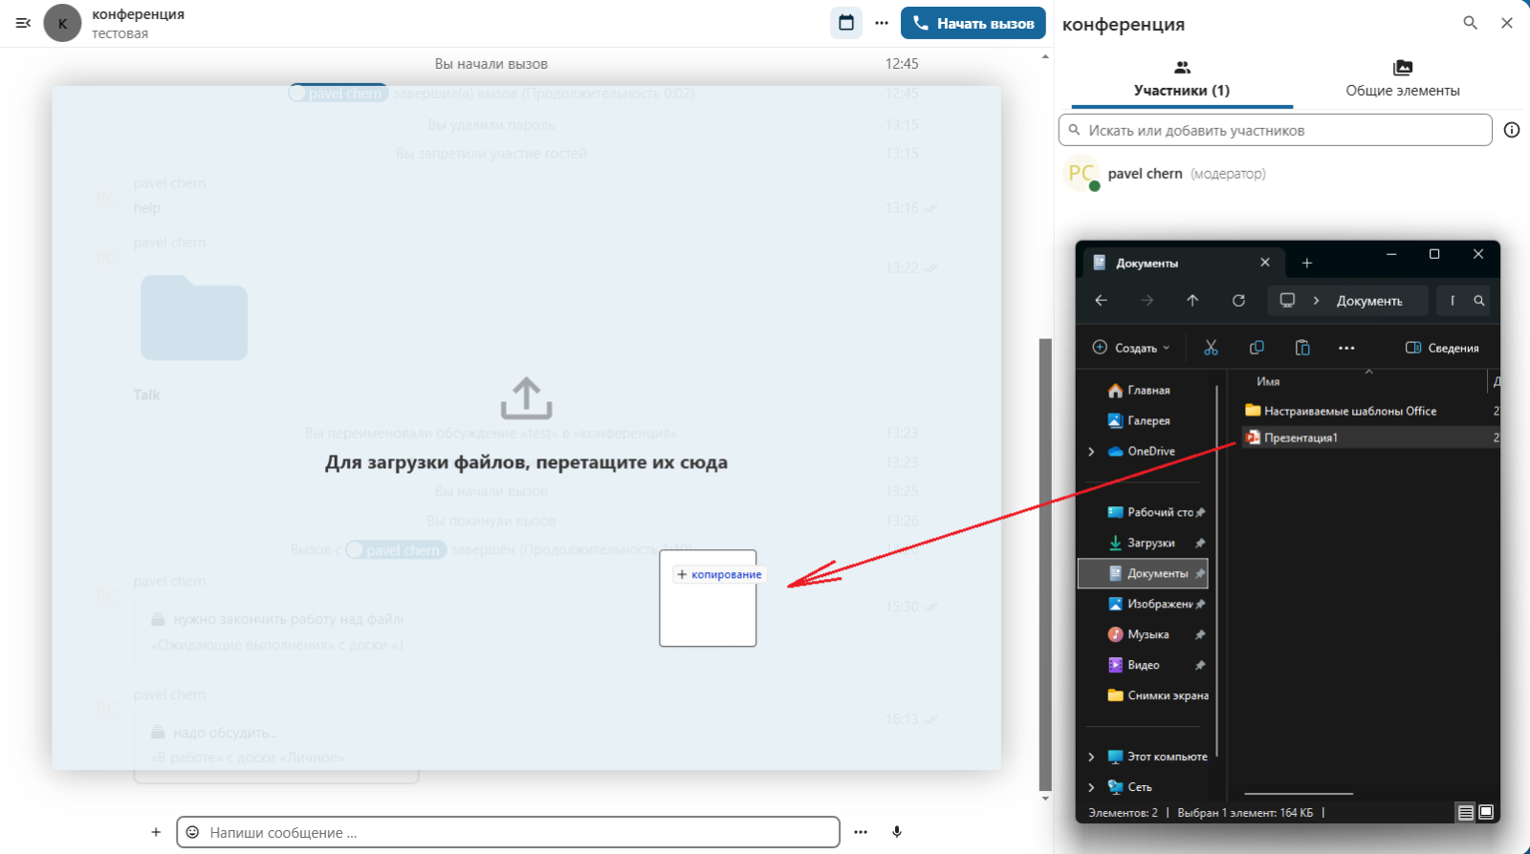This screenshot has width=1530, height=854.
Task: Click plus attachment button near message box
Action: pos(156,832)
